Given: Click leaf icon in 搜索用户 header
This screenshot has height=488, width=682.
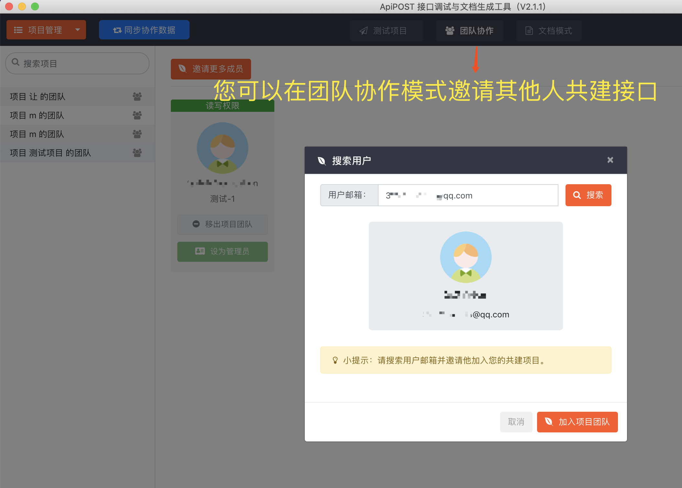Looking at the screenshot, I should click(322, 161).
